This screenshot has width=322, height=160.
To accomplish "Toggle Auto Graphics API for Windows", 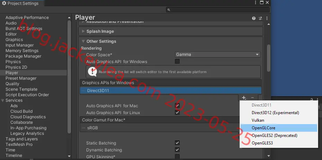I will (x=177, y=61).
